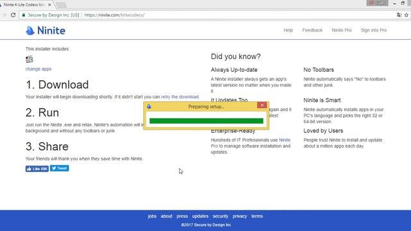
Task: Reload the page with the refresh icon
Action: click(x=13, y=15)
